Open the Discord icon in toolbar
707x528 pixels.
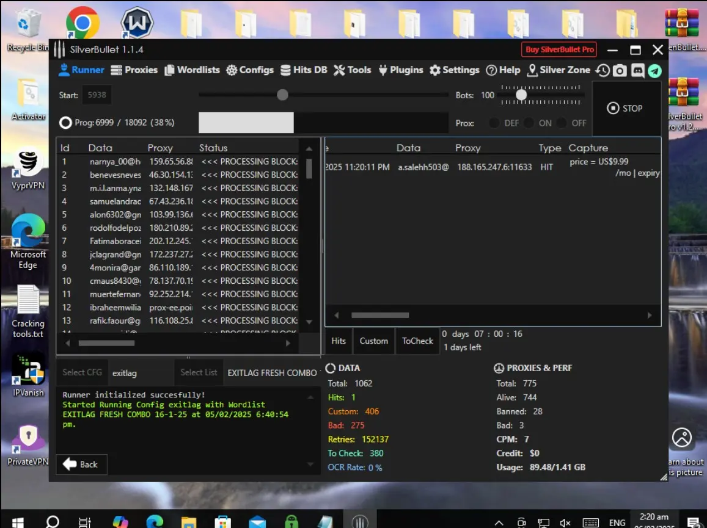tap(637, 70)
